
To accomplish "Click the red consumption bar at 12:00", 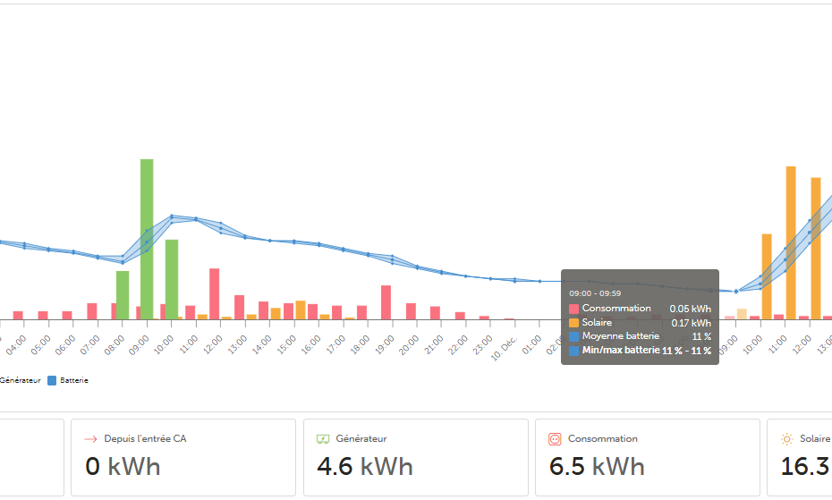I will coord(215,293).
